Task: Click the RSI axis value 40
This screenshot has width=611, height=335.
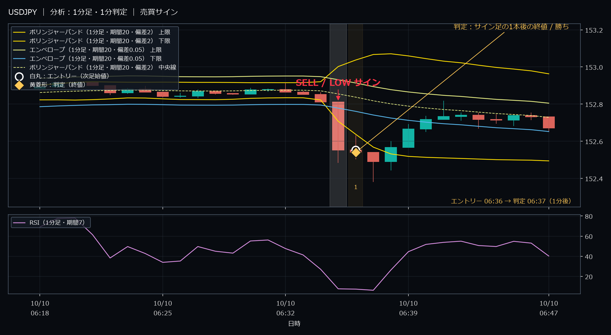Action: pos(589,257)
